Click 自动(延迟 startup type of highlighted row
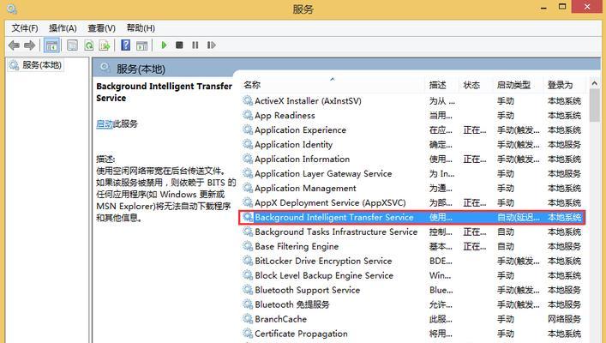The height and width of the screenshot is (343, 606). pos(519,217)
